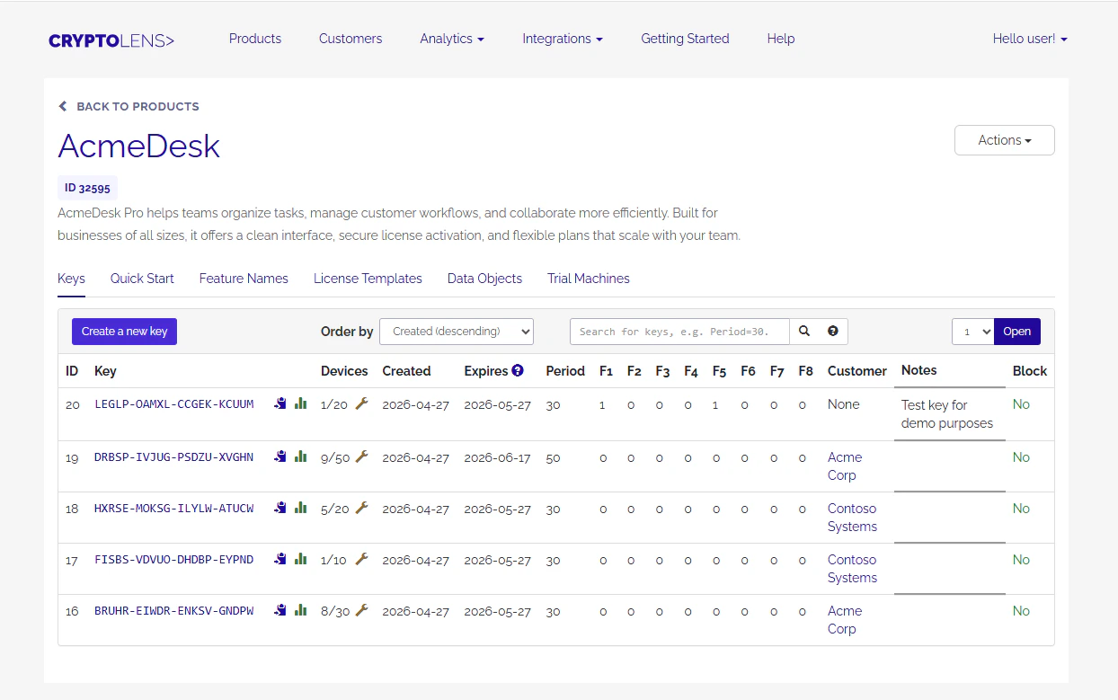Follow the Back to Products link
This screenshot has width=1118, height=700.
coord(138,106)
